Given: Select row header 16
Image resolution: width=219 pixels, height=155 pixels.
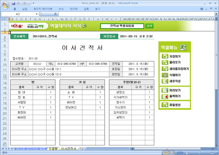Looking at the screenshot, I should pyautogui.click(x=5, y=93).
